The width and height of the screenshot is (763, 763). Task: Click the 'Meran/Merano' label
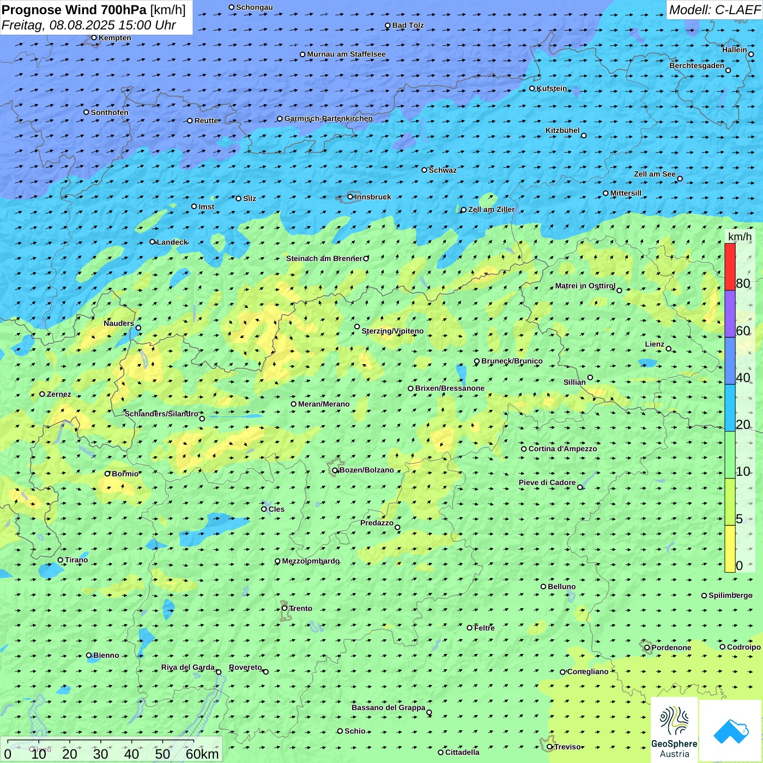pyautogui.click(x=324, y=404)
